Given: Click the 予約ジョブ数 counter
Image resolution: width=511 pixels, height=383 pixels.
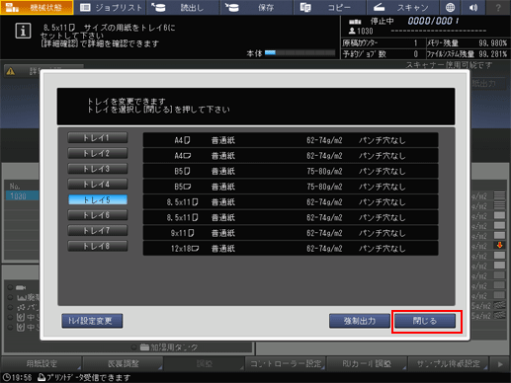Looking at the screenshot, I should coord(415,54).
